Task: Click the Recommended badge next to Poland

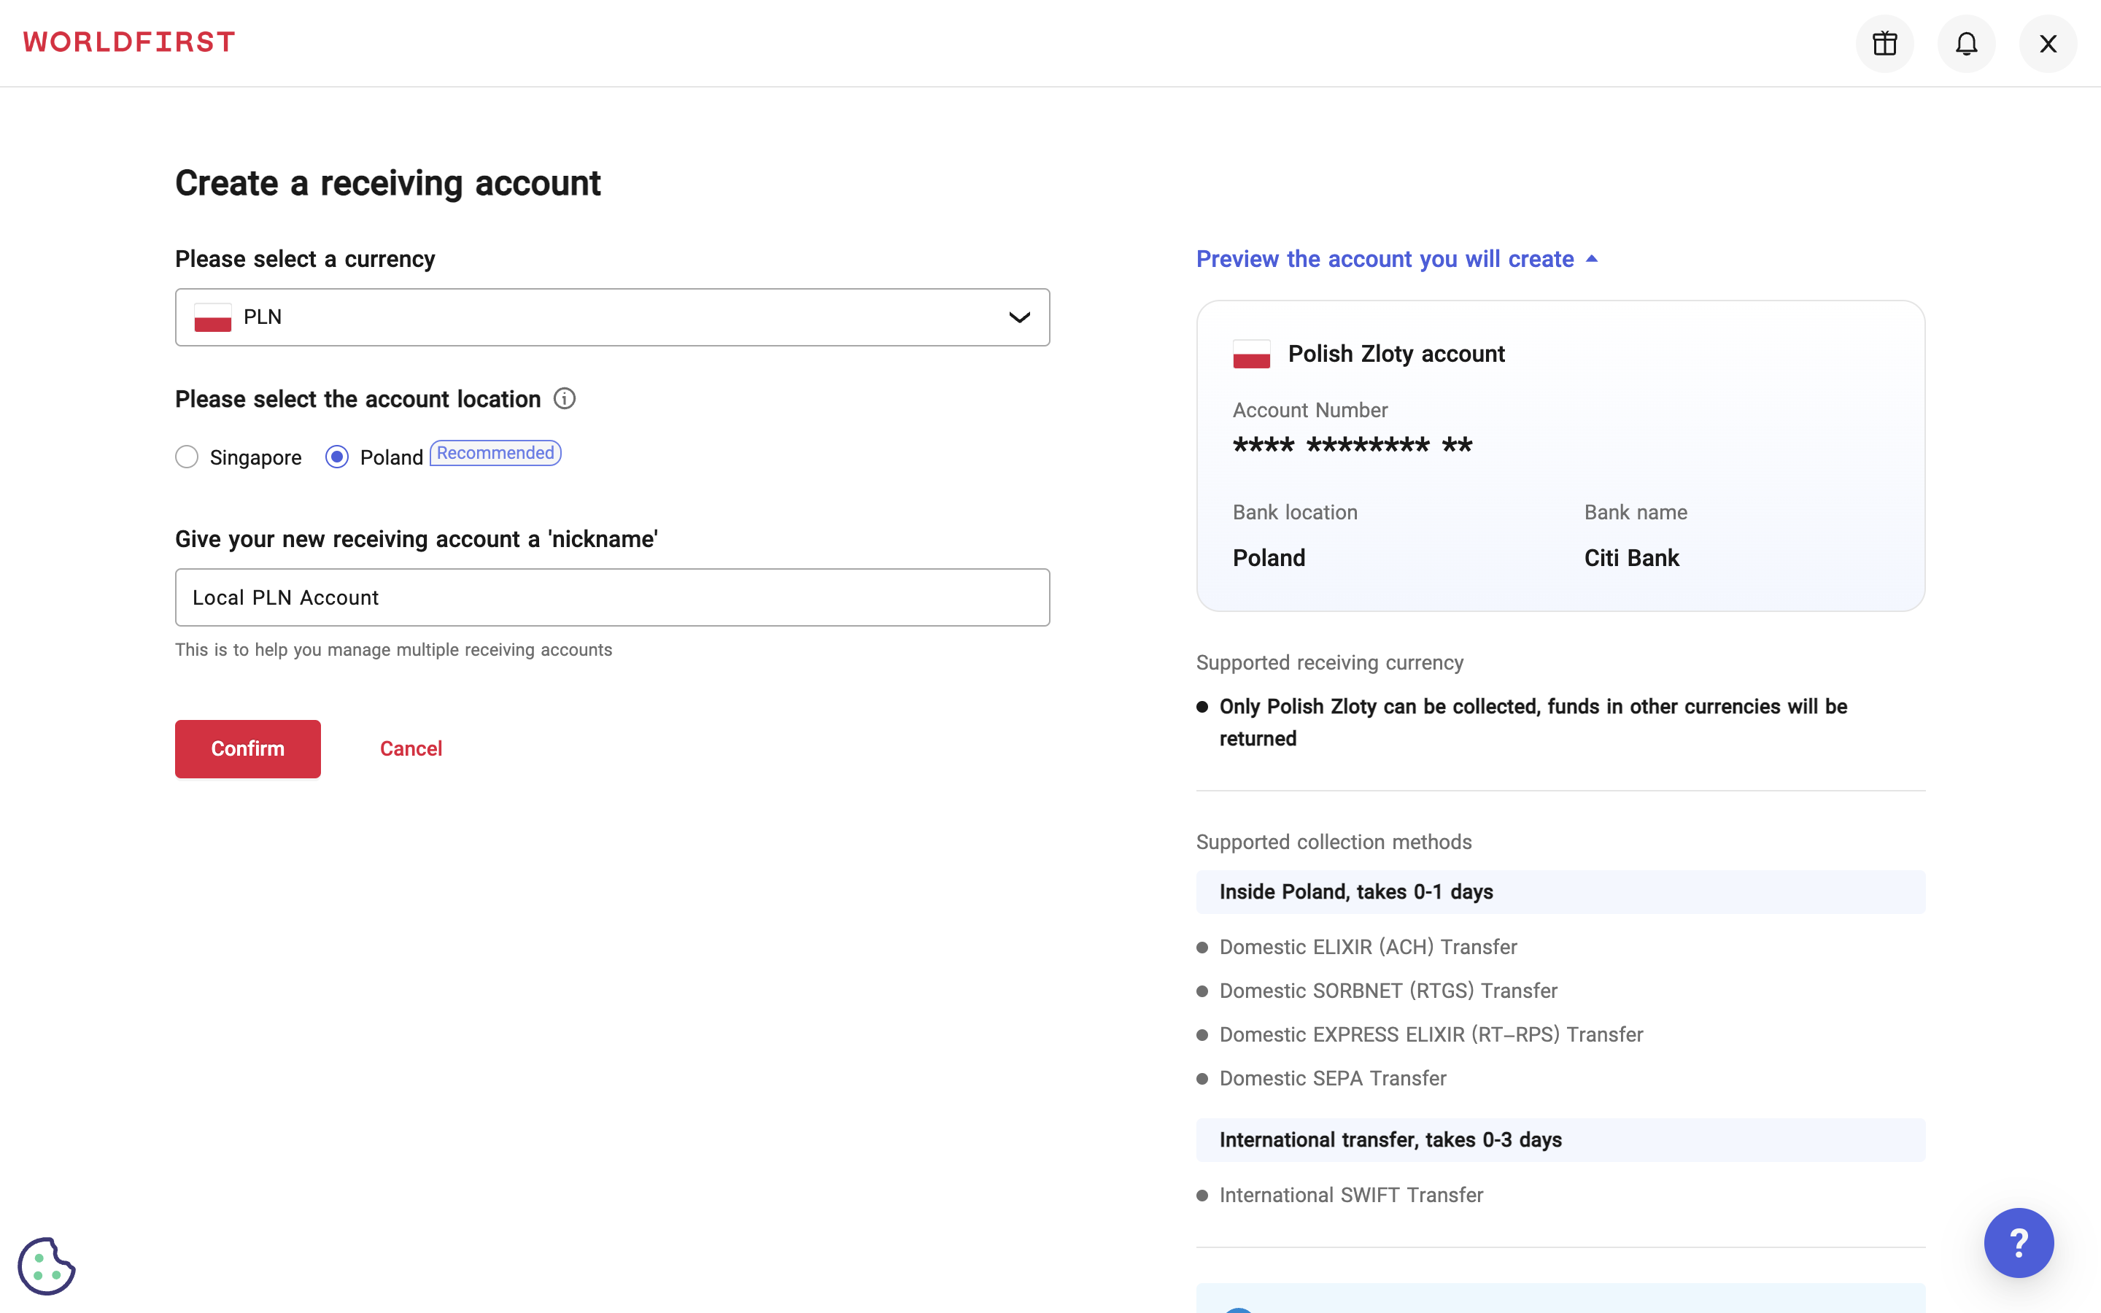Action: 495,453
